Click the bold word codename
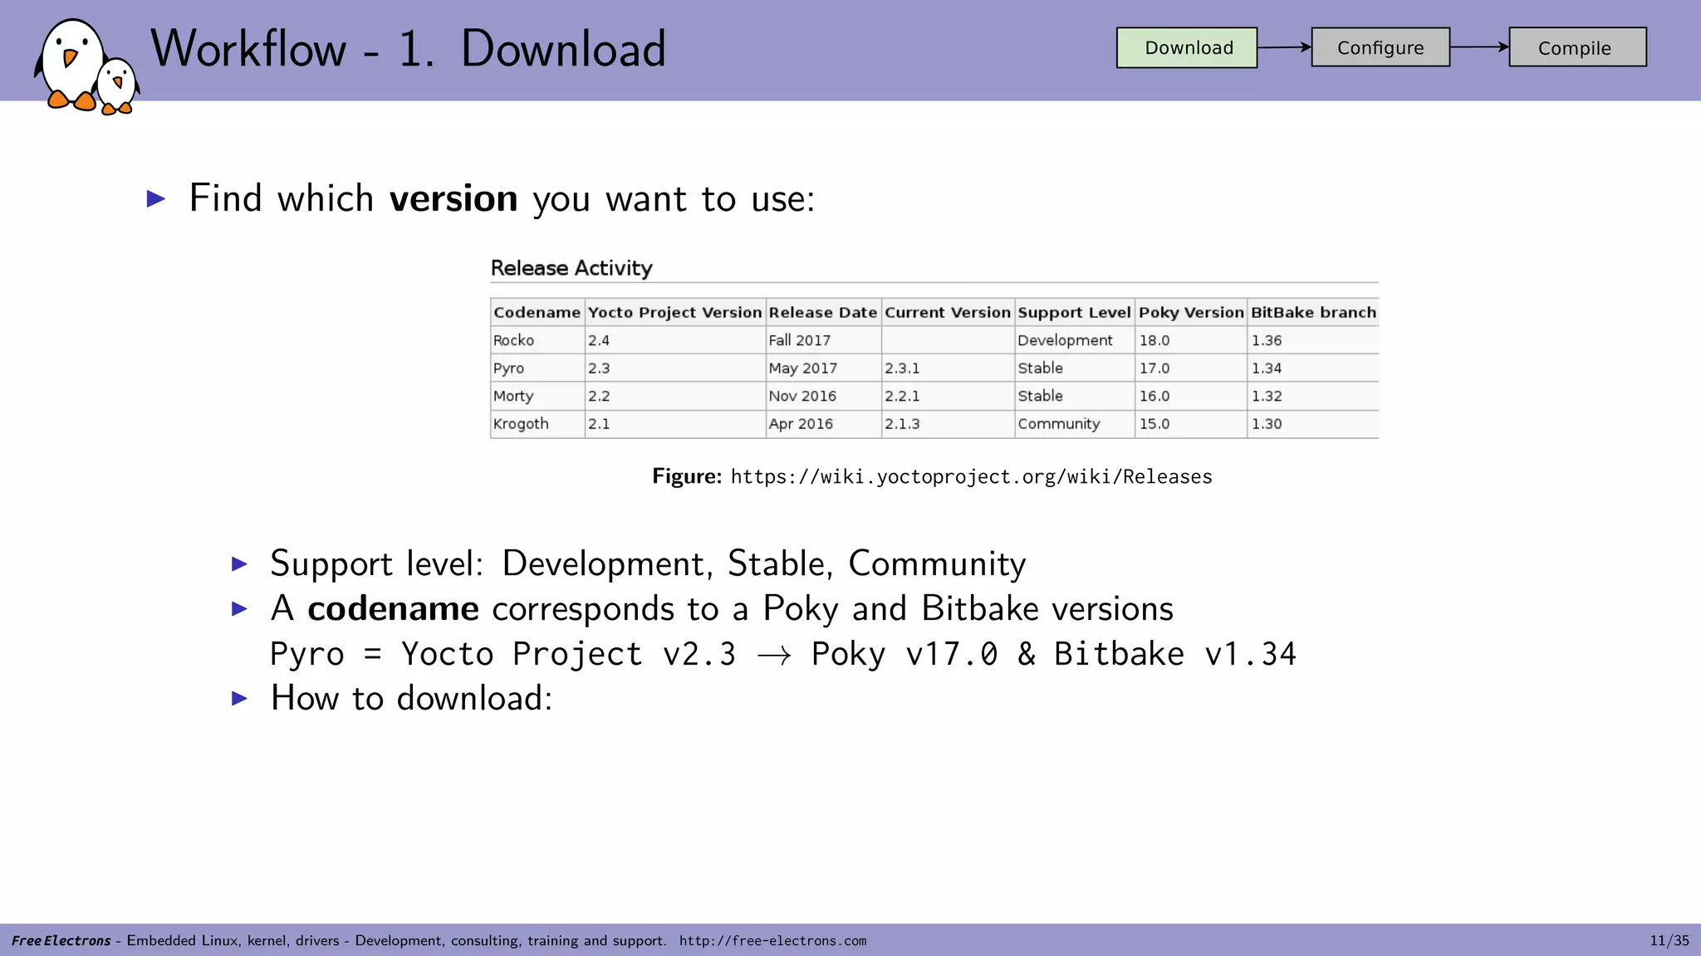The height and width of the screenshot is (956, 1701). click(x=393, y=608)
